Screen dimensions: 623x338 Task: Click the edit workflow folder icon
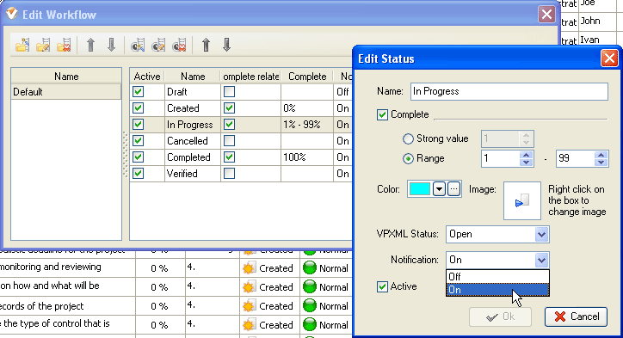[x=43, y=45]
